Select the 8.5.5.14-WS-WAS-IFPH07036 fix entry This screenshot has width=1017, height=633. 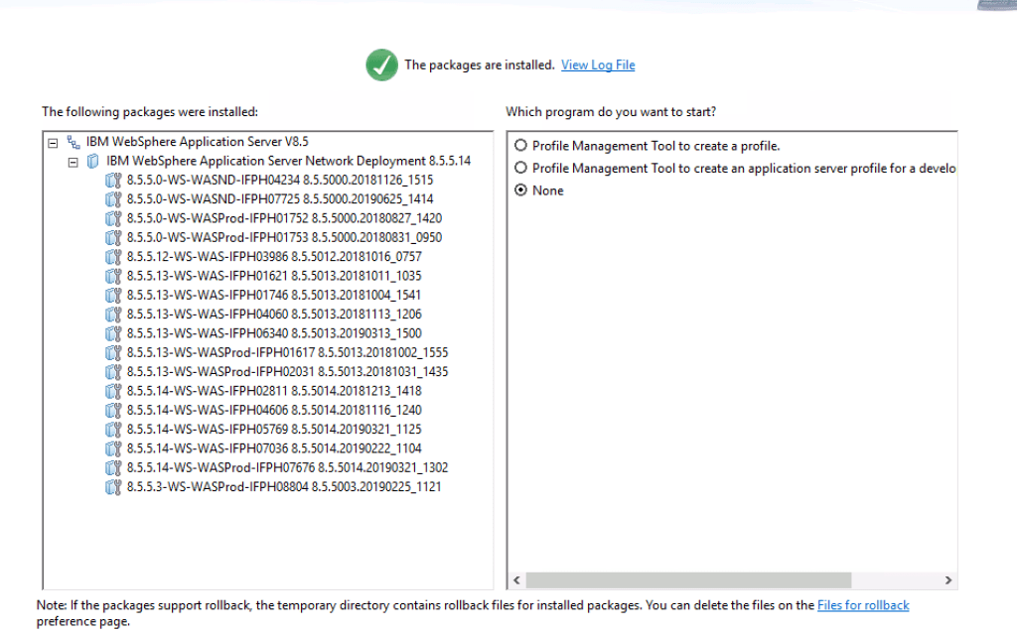pos(274,448)
